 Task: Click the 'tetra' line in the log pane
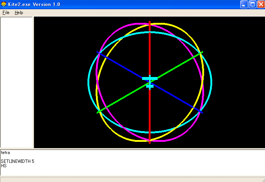tap(6, 153)
